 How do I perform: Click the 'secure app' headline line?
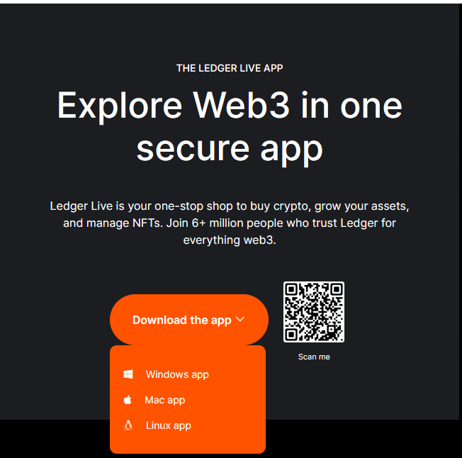pyautogui.click(x=230, y=149)
